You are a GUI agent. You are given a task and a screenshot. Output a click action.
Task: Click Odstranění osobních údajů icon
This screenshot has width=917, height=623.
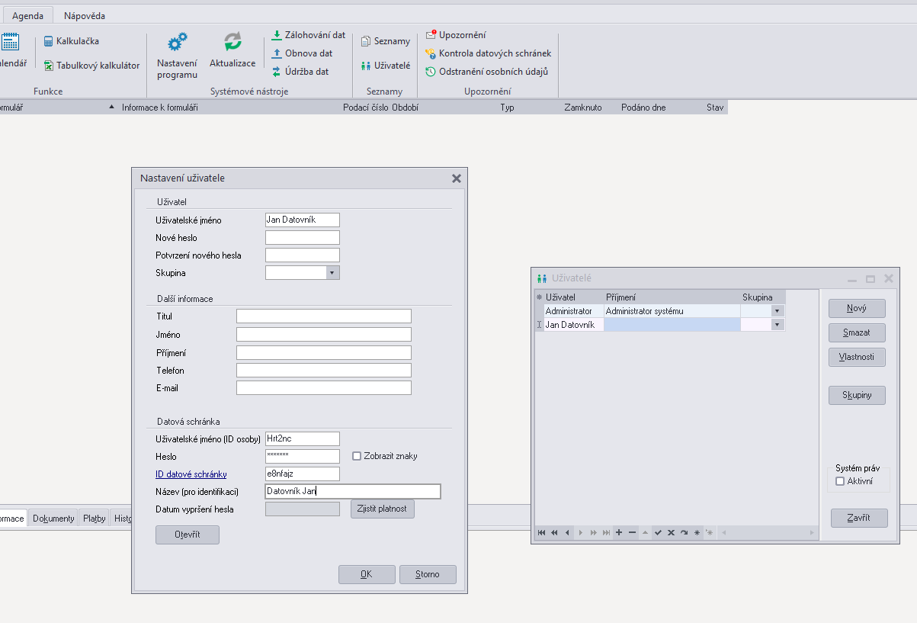coord(431,72)
